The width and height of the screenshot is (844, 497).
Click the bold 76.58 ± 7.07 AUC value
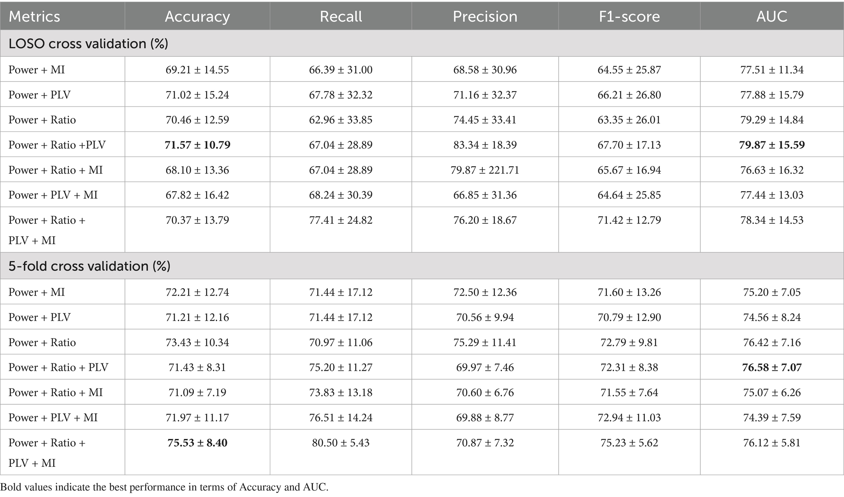[x=771, y=367]
